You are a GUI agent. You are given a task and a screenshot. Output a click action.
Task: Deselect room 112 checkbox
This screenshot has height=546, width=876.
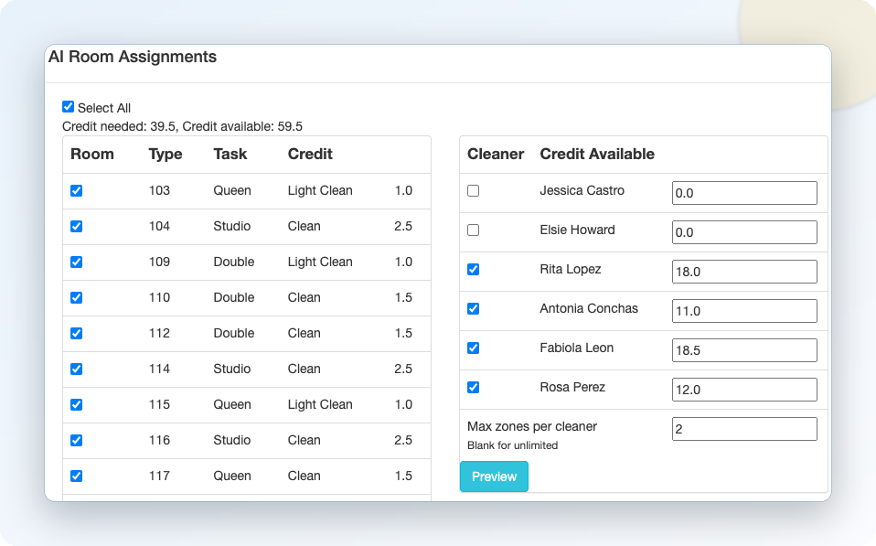click(x=77, y=334)
